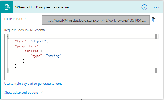Click the Request Body JSON Schema label
Viewport: 164px width, 100px height.
click(x=24, y=30)
